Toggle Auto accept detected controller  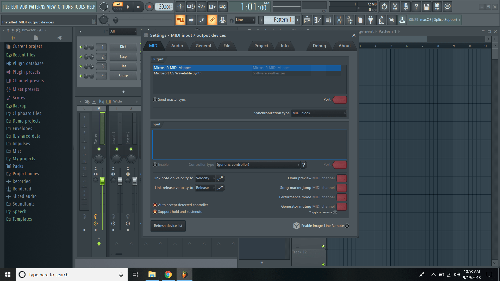pyautogui.click(x=155, y=205)
